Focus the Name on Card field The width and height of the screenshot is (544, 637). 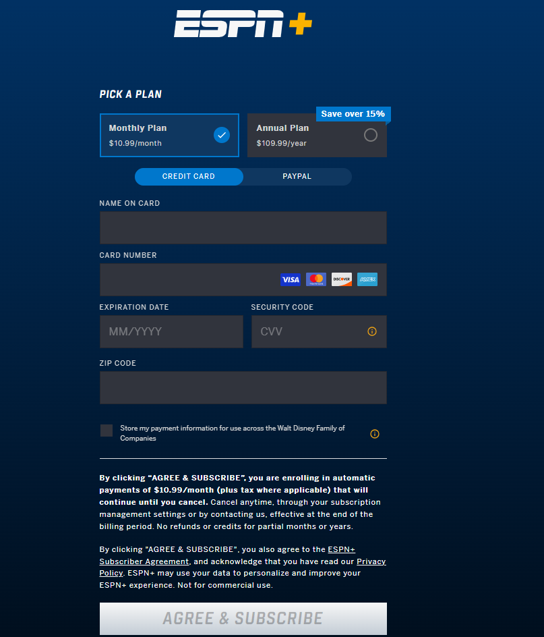(x=243, y=227)
